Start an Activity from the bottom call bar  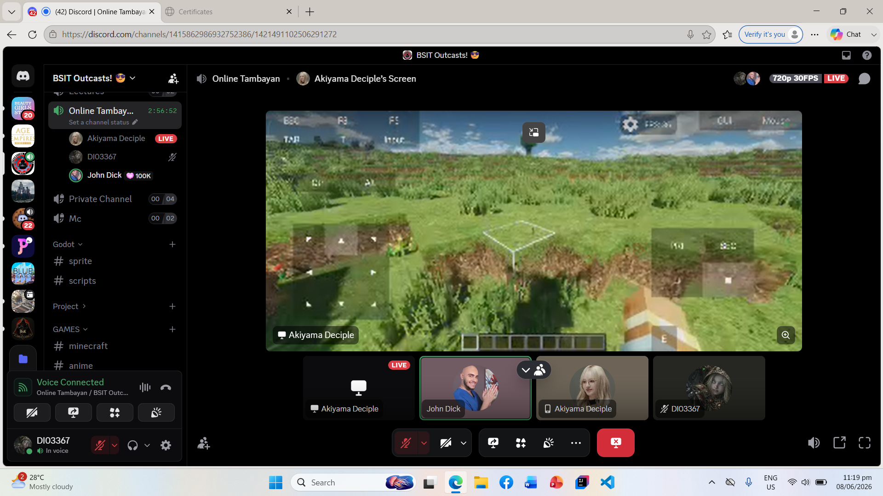[521, 443]
